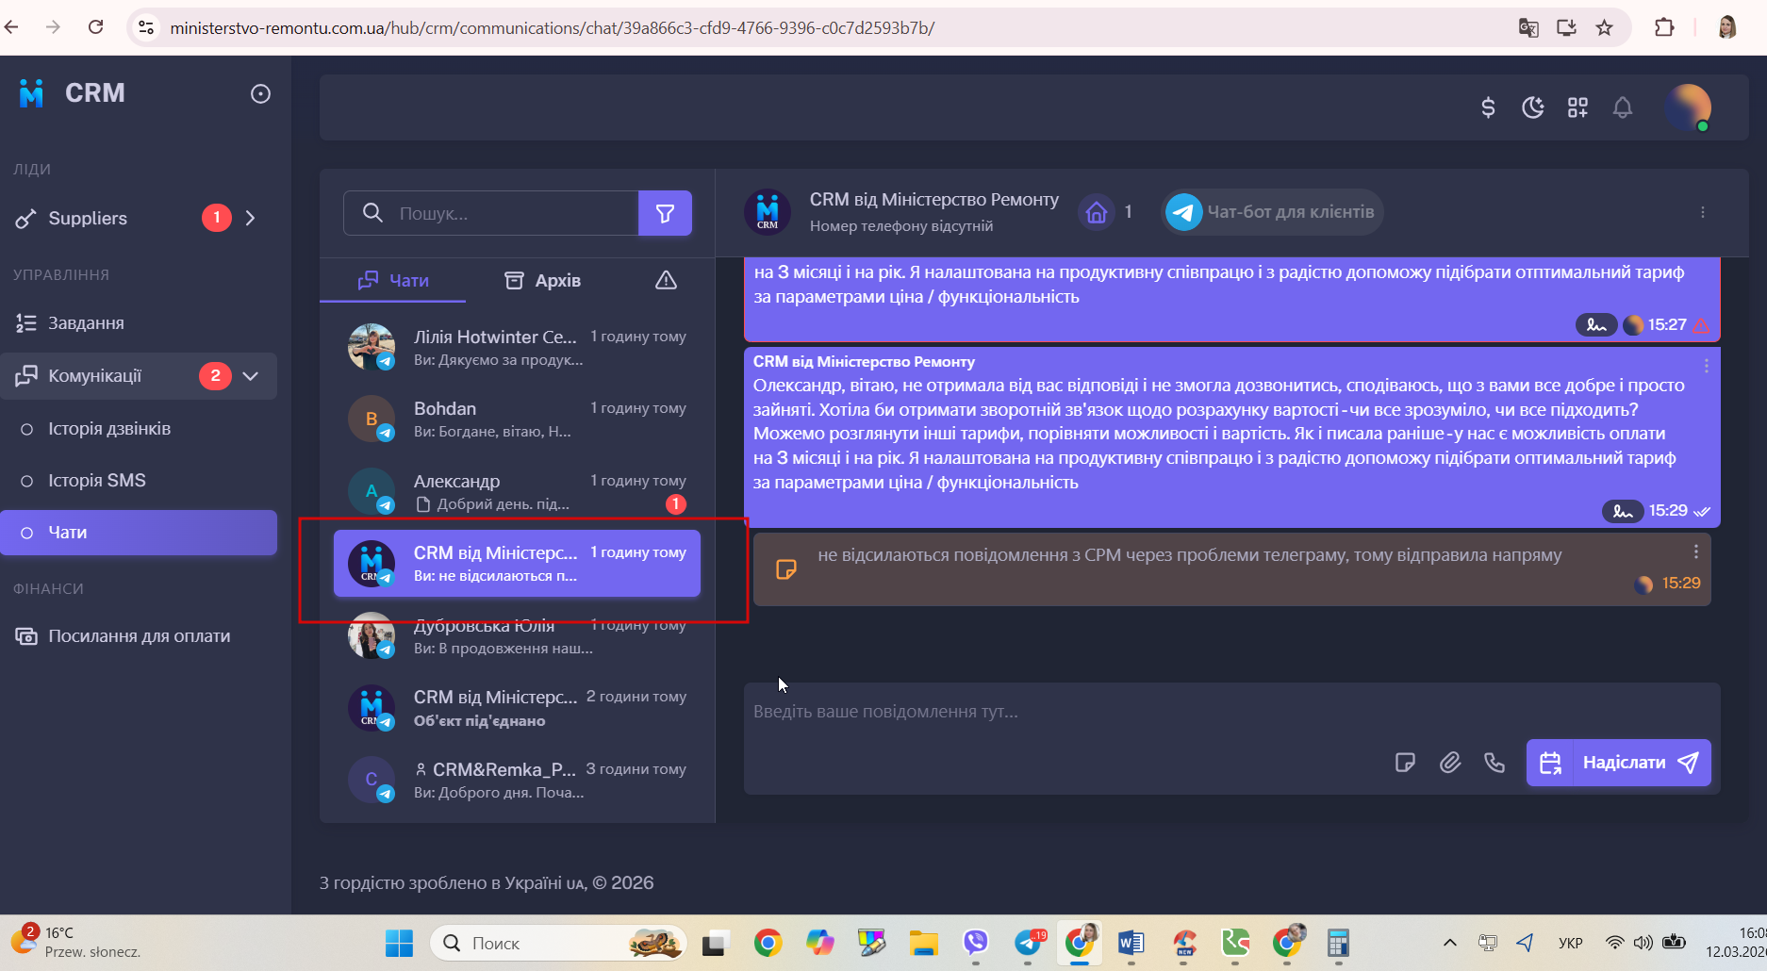This screenshot has height=971, width=1767.
Task: Open chat with Лілія Hotwinter
Action: coord(517,348)
